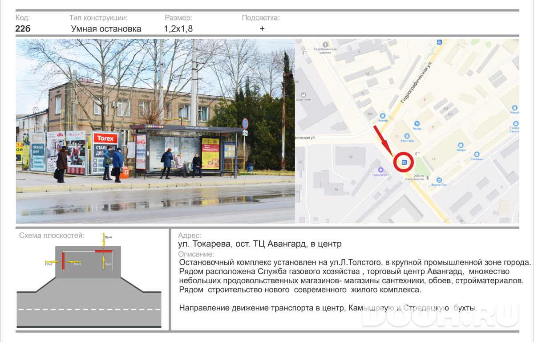Click the line Рядом строительство нового современного
Viewport: 534px width, 342px height.
pyautogui.click(x=299, y=290)
